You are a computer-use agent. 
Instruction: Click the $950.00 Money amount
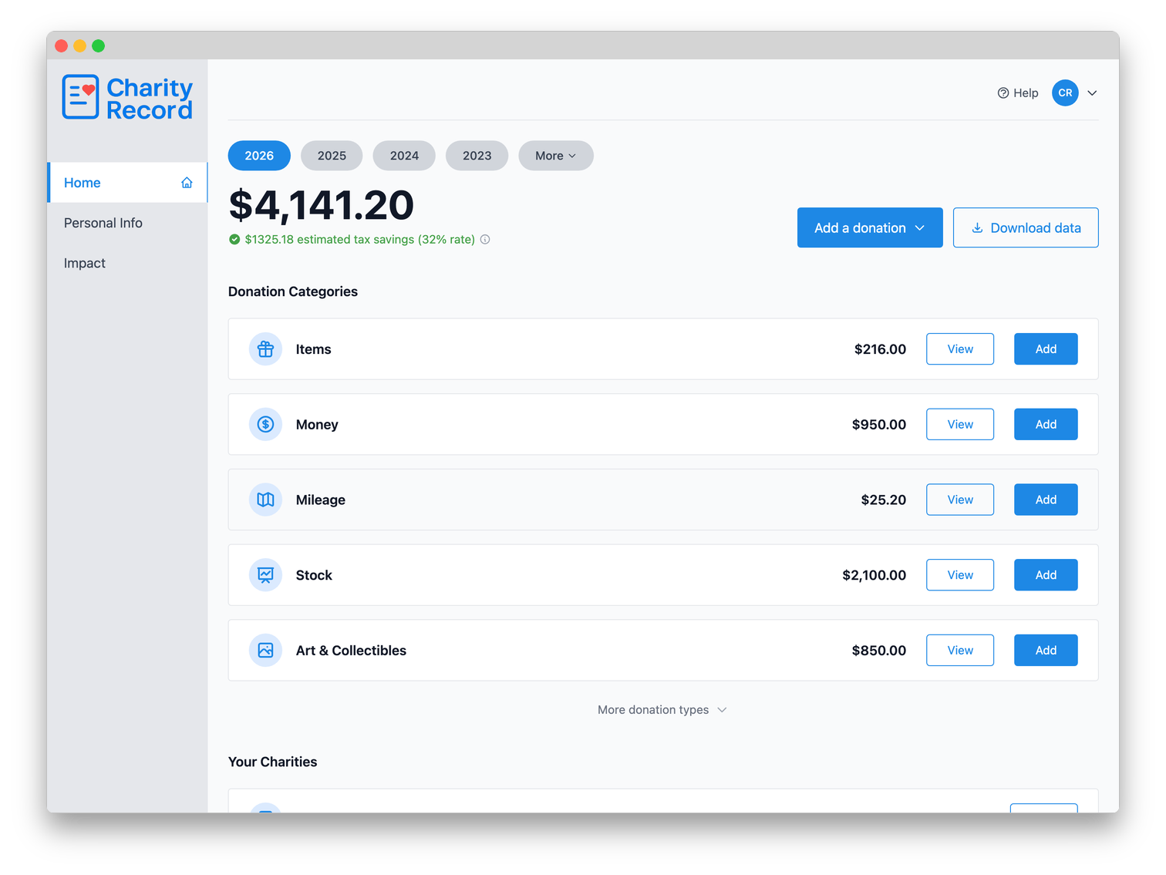[879, 425]
